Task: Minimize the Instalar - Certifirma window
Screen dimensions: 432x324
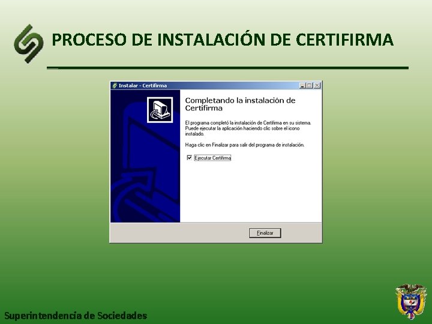Action: pos(302,86)
